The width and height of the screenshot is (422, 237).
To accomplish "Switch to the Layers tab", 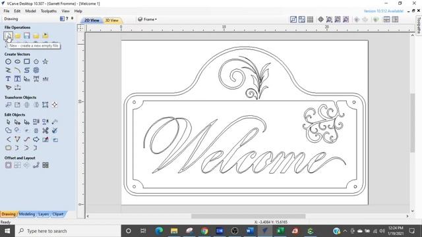I will pyautogui.click(x=44, y=214).
